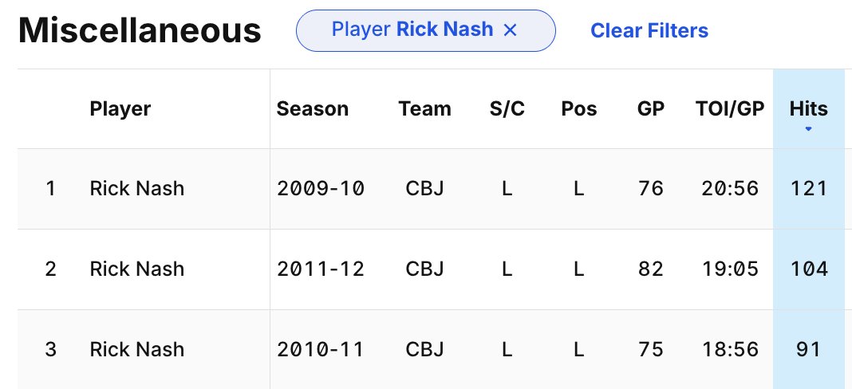Viewport: 852px width, 389px height.
Task: Sort by the Pos column header
Action: pyautogui.click(x=578, y=108)
